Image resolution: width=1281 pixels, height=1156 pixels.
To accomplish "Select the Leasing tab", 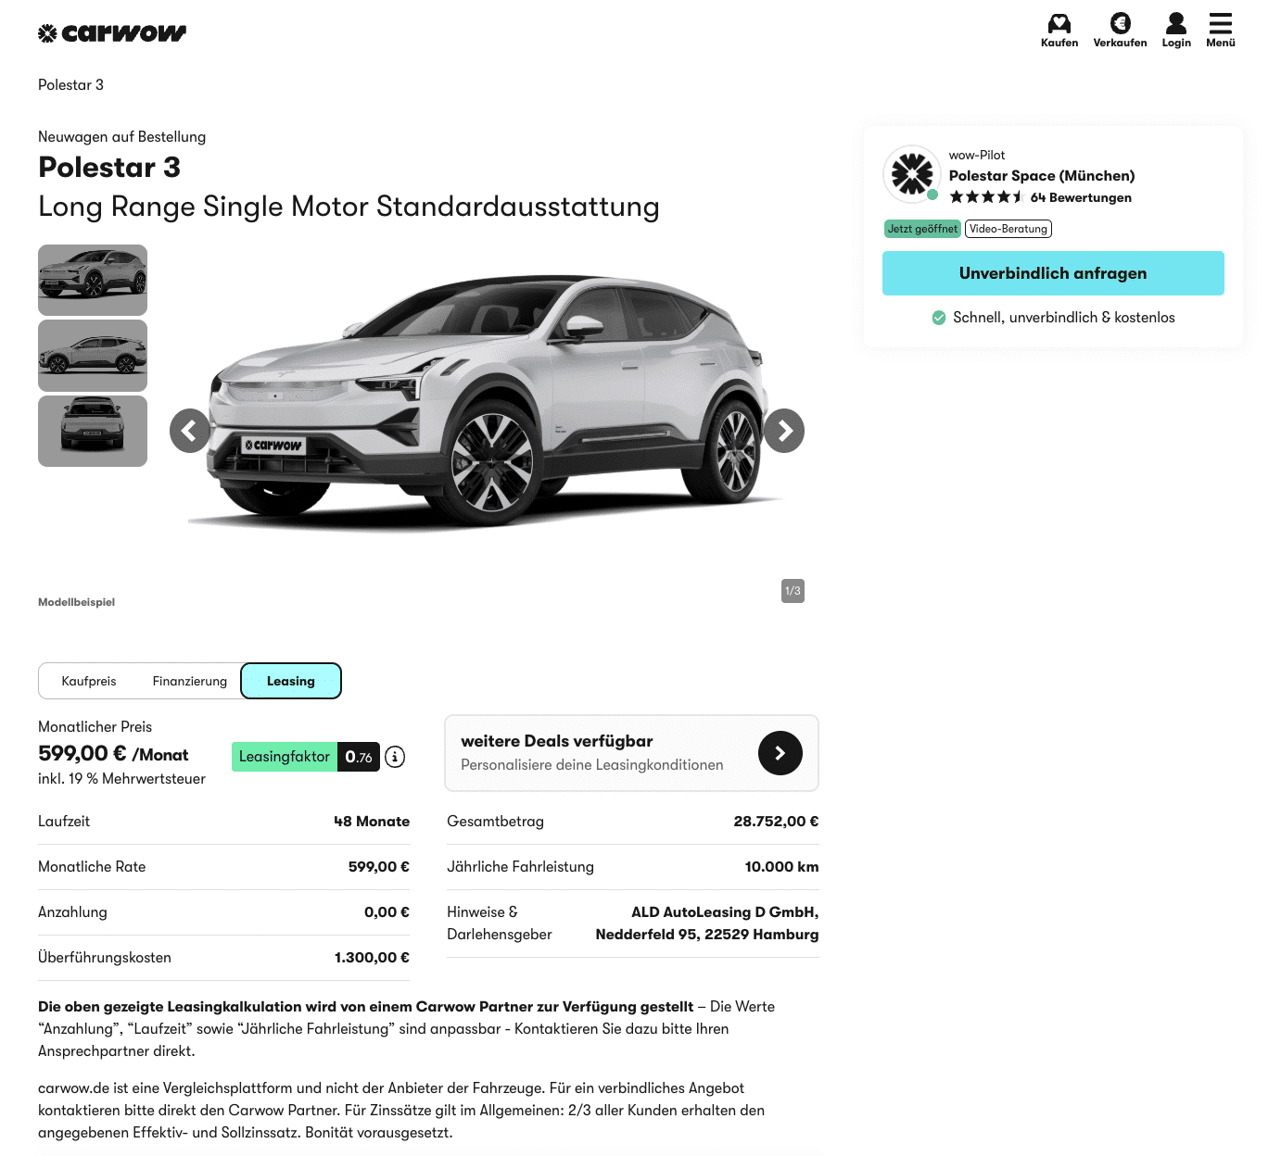I will point(291,681).
